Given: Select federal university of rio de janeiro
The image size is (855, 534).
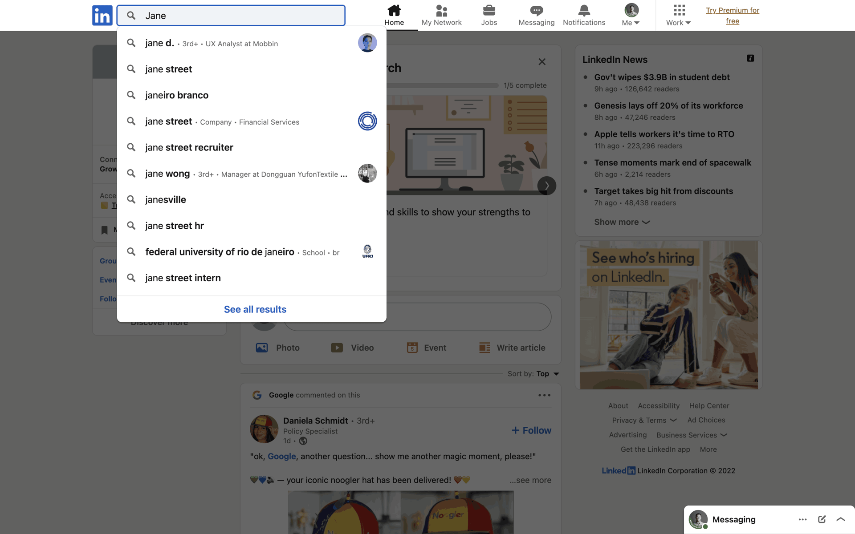Looking at the screenshot, I should tap(252, 252).
